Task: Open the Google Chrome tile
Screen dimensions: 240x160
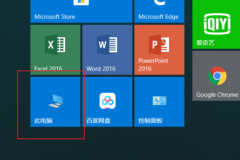Action: pos(216,76)
